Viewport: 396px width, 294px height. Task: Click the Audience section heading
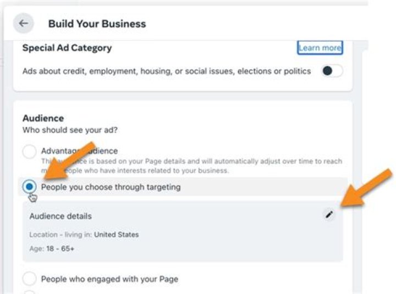[43, 118]
